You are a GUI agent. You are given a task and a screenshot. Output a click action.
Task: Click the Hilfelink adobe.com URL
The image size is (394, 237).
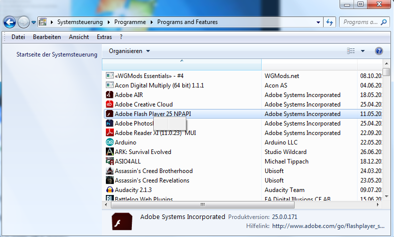click(x=328, y=226)
